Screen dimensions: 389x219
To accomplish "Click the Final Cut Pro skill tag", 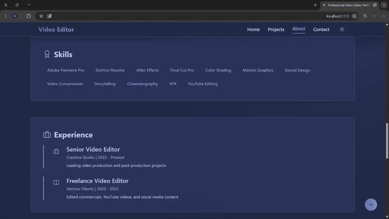I will coord(182,70).
